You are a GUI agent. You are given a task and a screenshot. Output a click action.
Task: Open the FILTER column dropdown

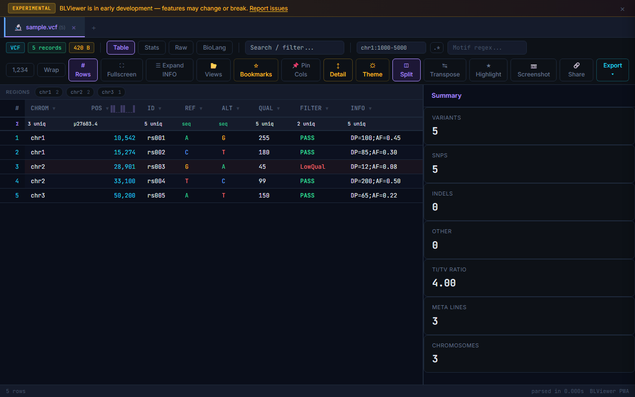327,108
